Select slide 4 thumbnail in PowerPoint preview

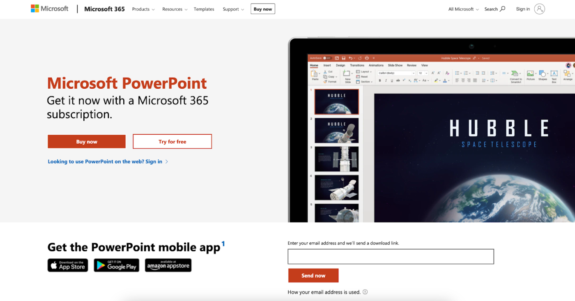click(x=337, y=188)
